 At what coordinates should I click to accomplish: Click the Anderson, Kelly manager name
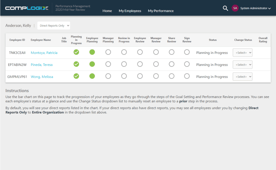pos(18,26)
